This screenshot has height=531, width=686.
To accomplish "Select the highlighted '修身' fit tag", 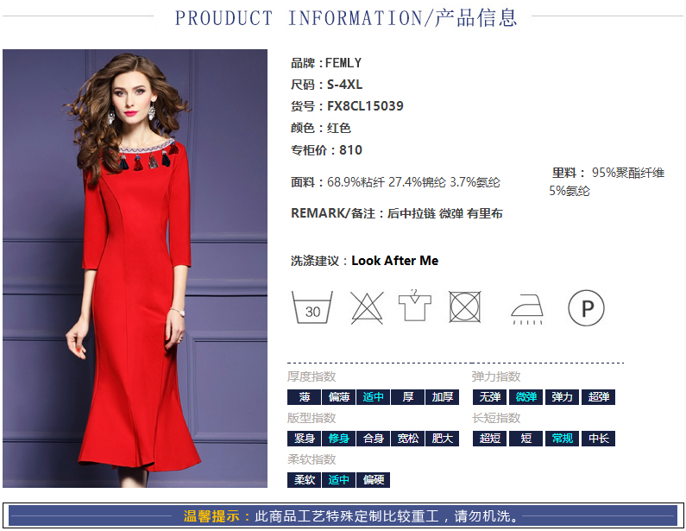I will tap(338, 439).
